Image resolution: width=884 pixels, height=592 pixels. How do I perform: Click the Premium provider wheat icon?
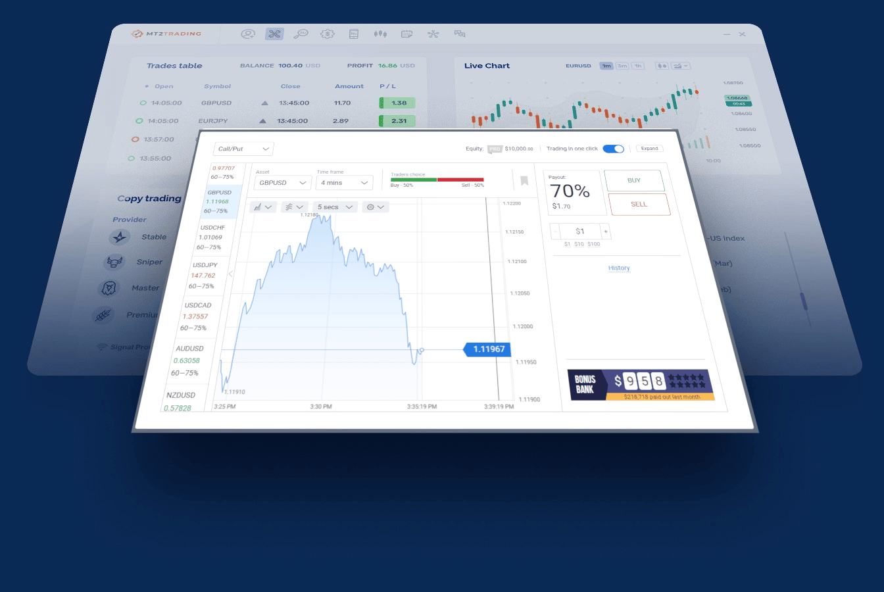coord(103,314)
